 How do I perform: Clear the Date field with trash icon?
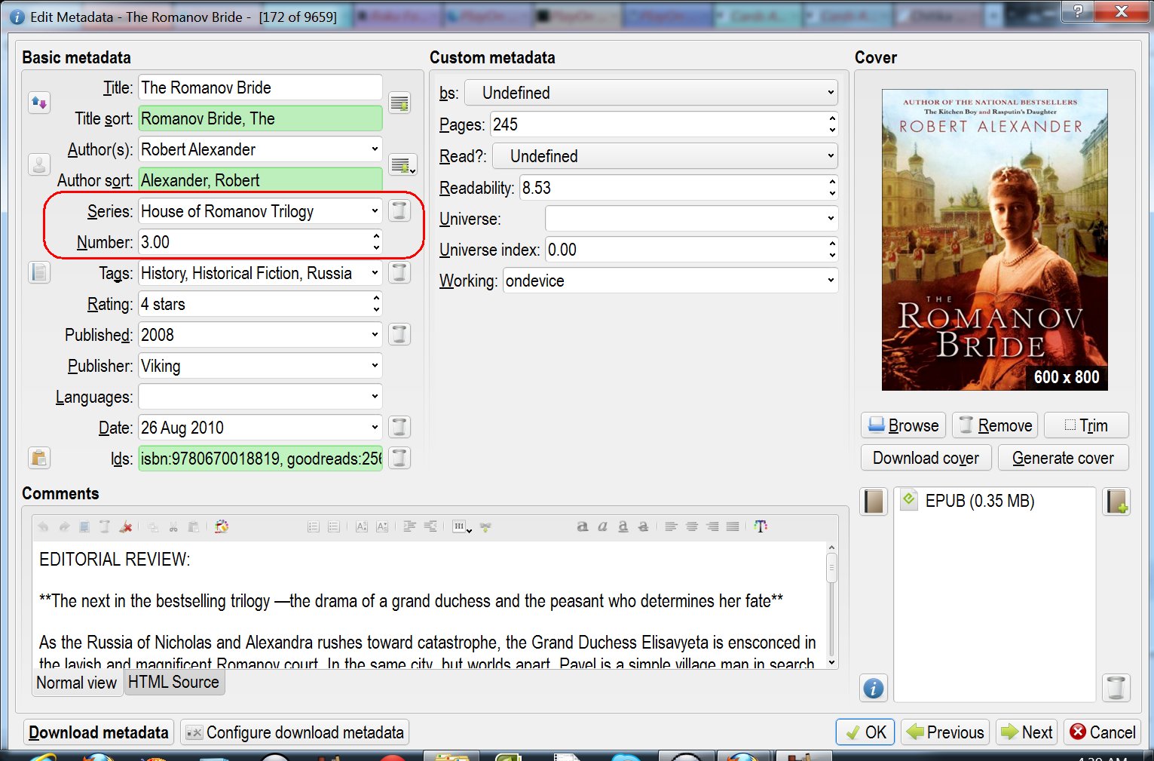[399, 427]
